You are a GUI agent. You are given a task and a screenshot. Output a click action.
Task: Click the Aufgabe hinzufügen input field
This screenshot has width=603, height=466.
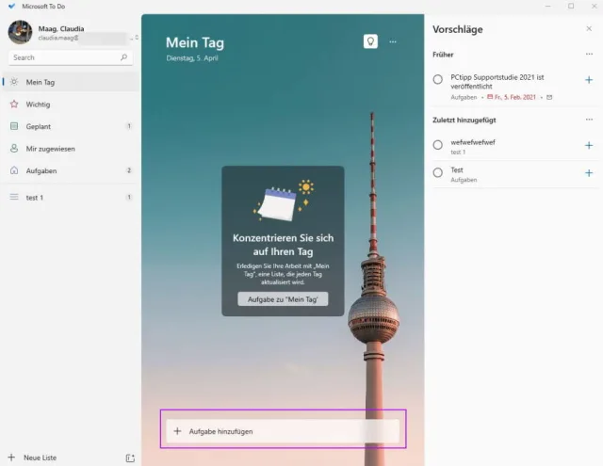tap(283, 431)
